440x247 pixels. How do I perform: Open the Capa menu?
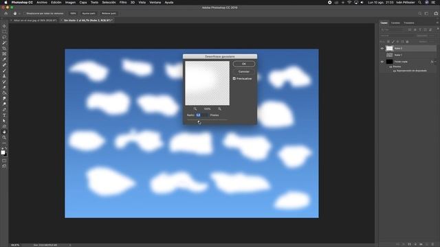point(82,2)
